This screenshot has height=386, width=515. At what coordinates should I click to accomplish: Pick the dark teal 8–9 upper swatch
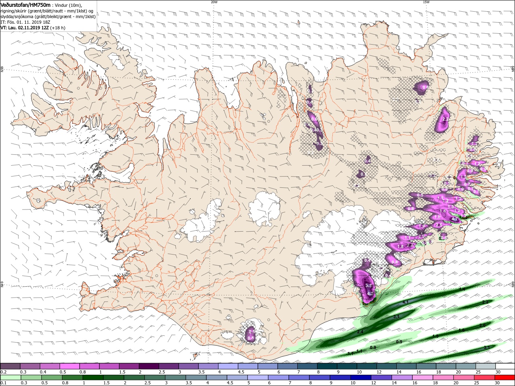(328, 366)
